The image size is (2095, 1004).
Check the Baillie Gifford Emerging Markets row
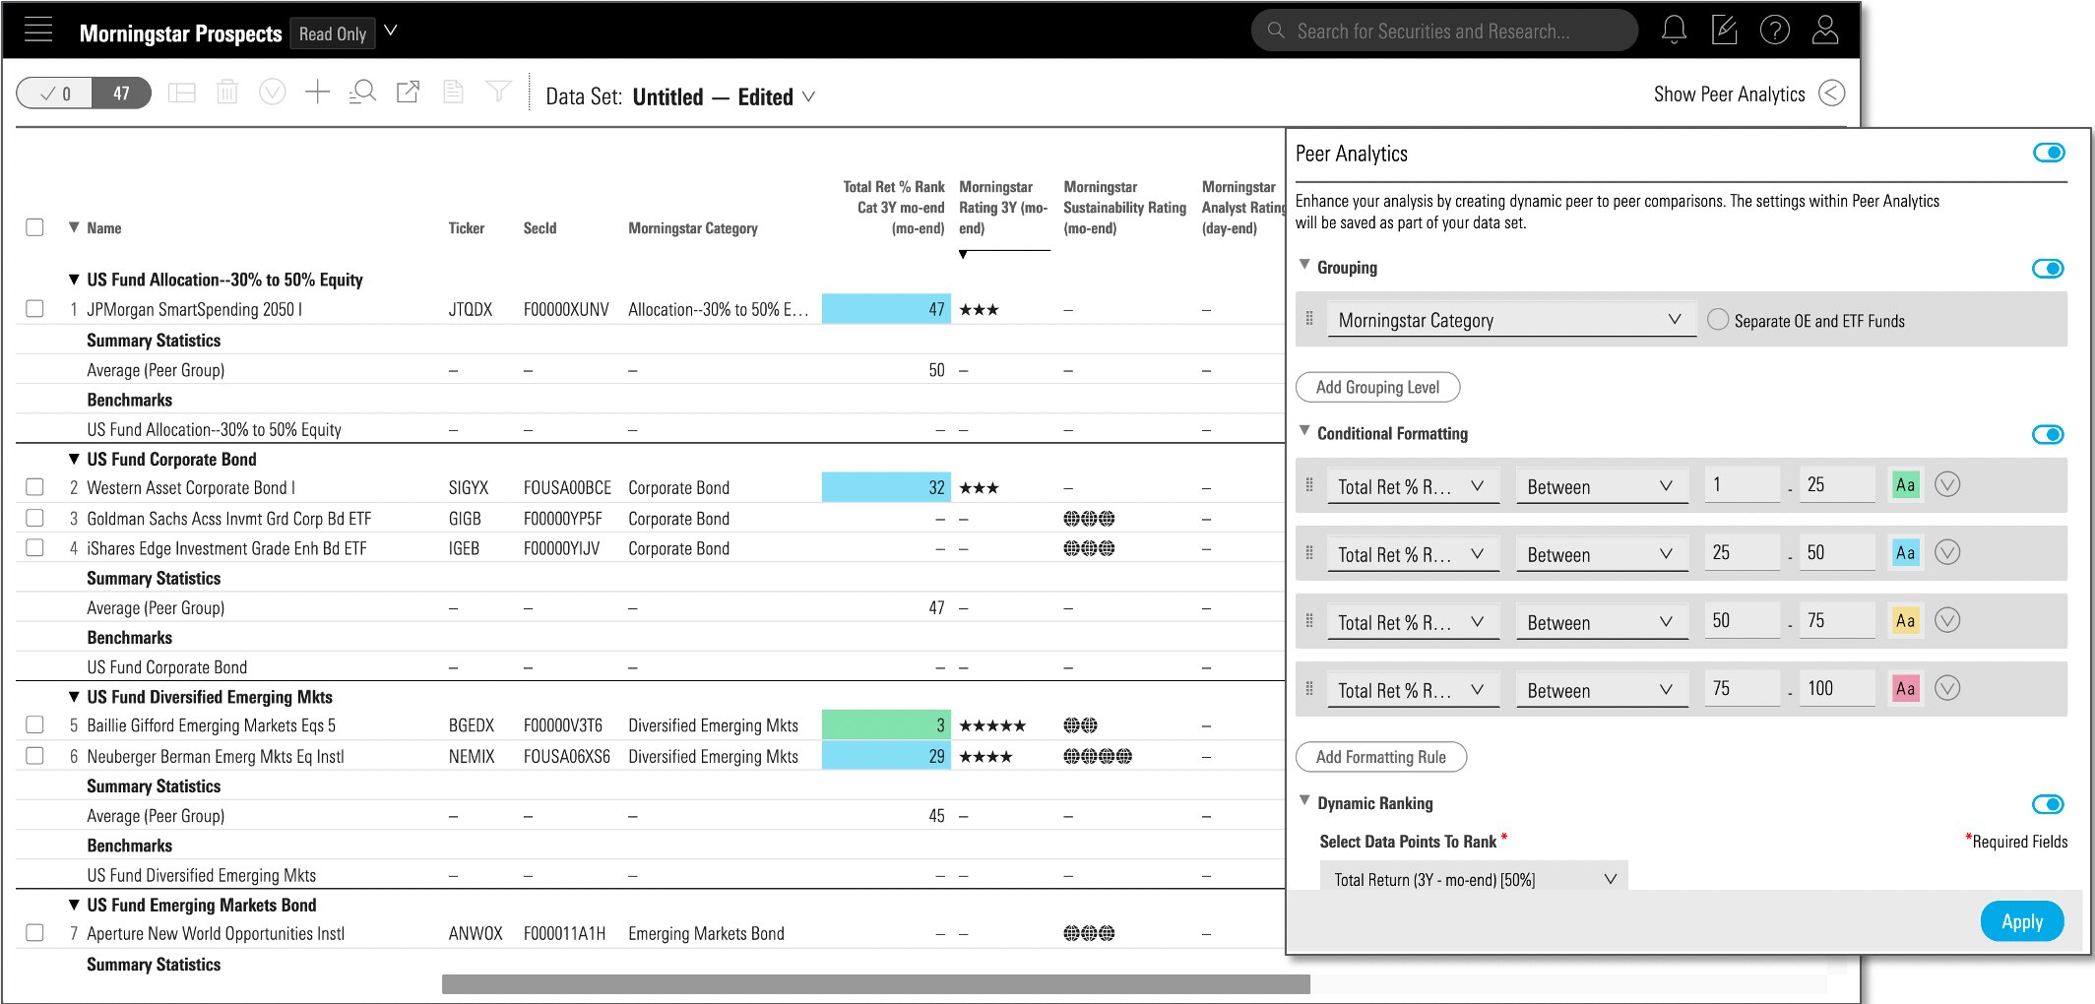34,725
